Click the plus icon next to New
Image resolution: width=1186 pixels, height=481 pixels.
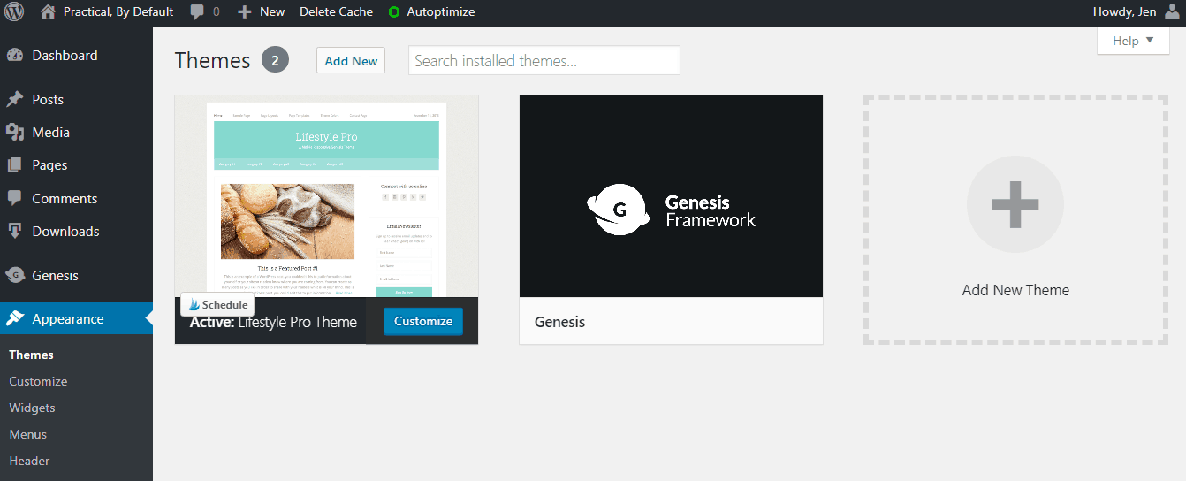coord(245,12)
